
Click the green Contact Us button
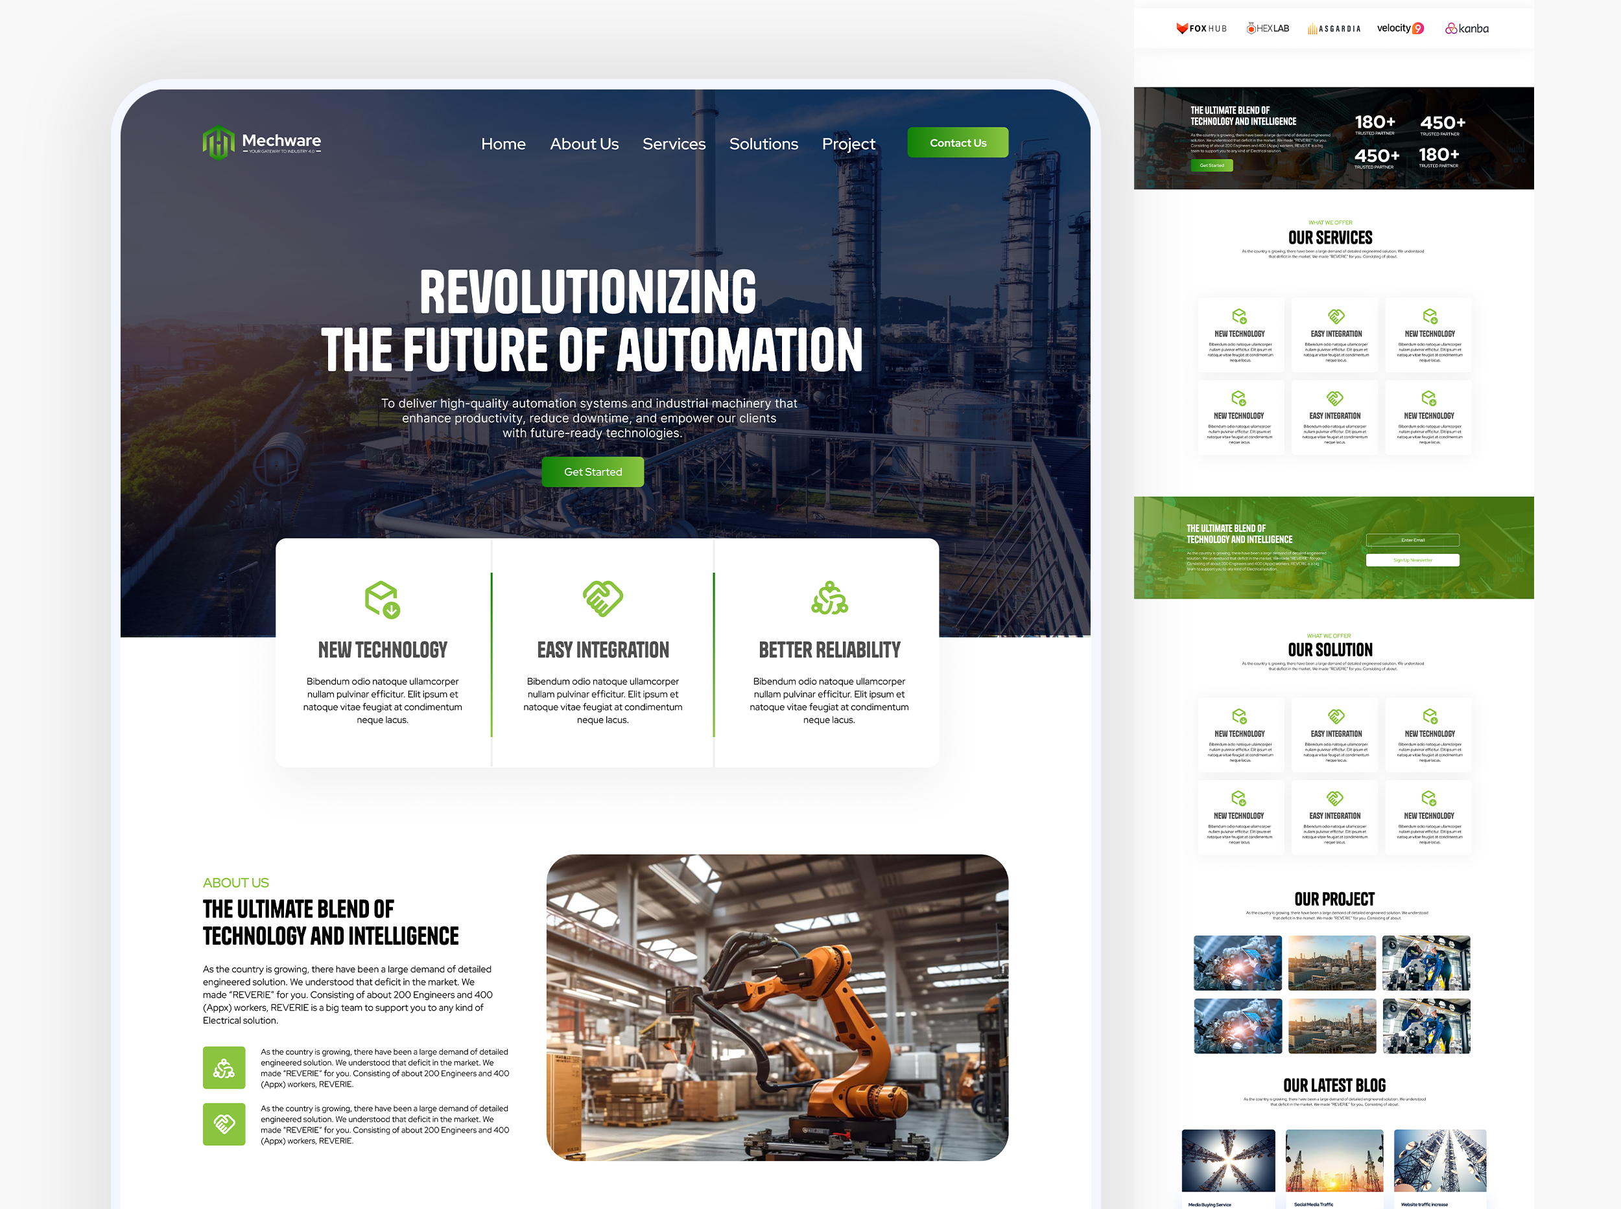(x=958, y=143)
